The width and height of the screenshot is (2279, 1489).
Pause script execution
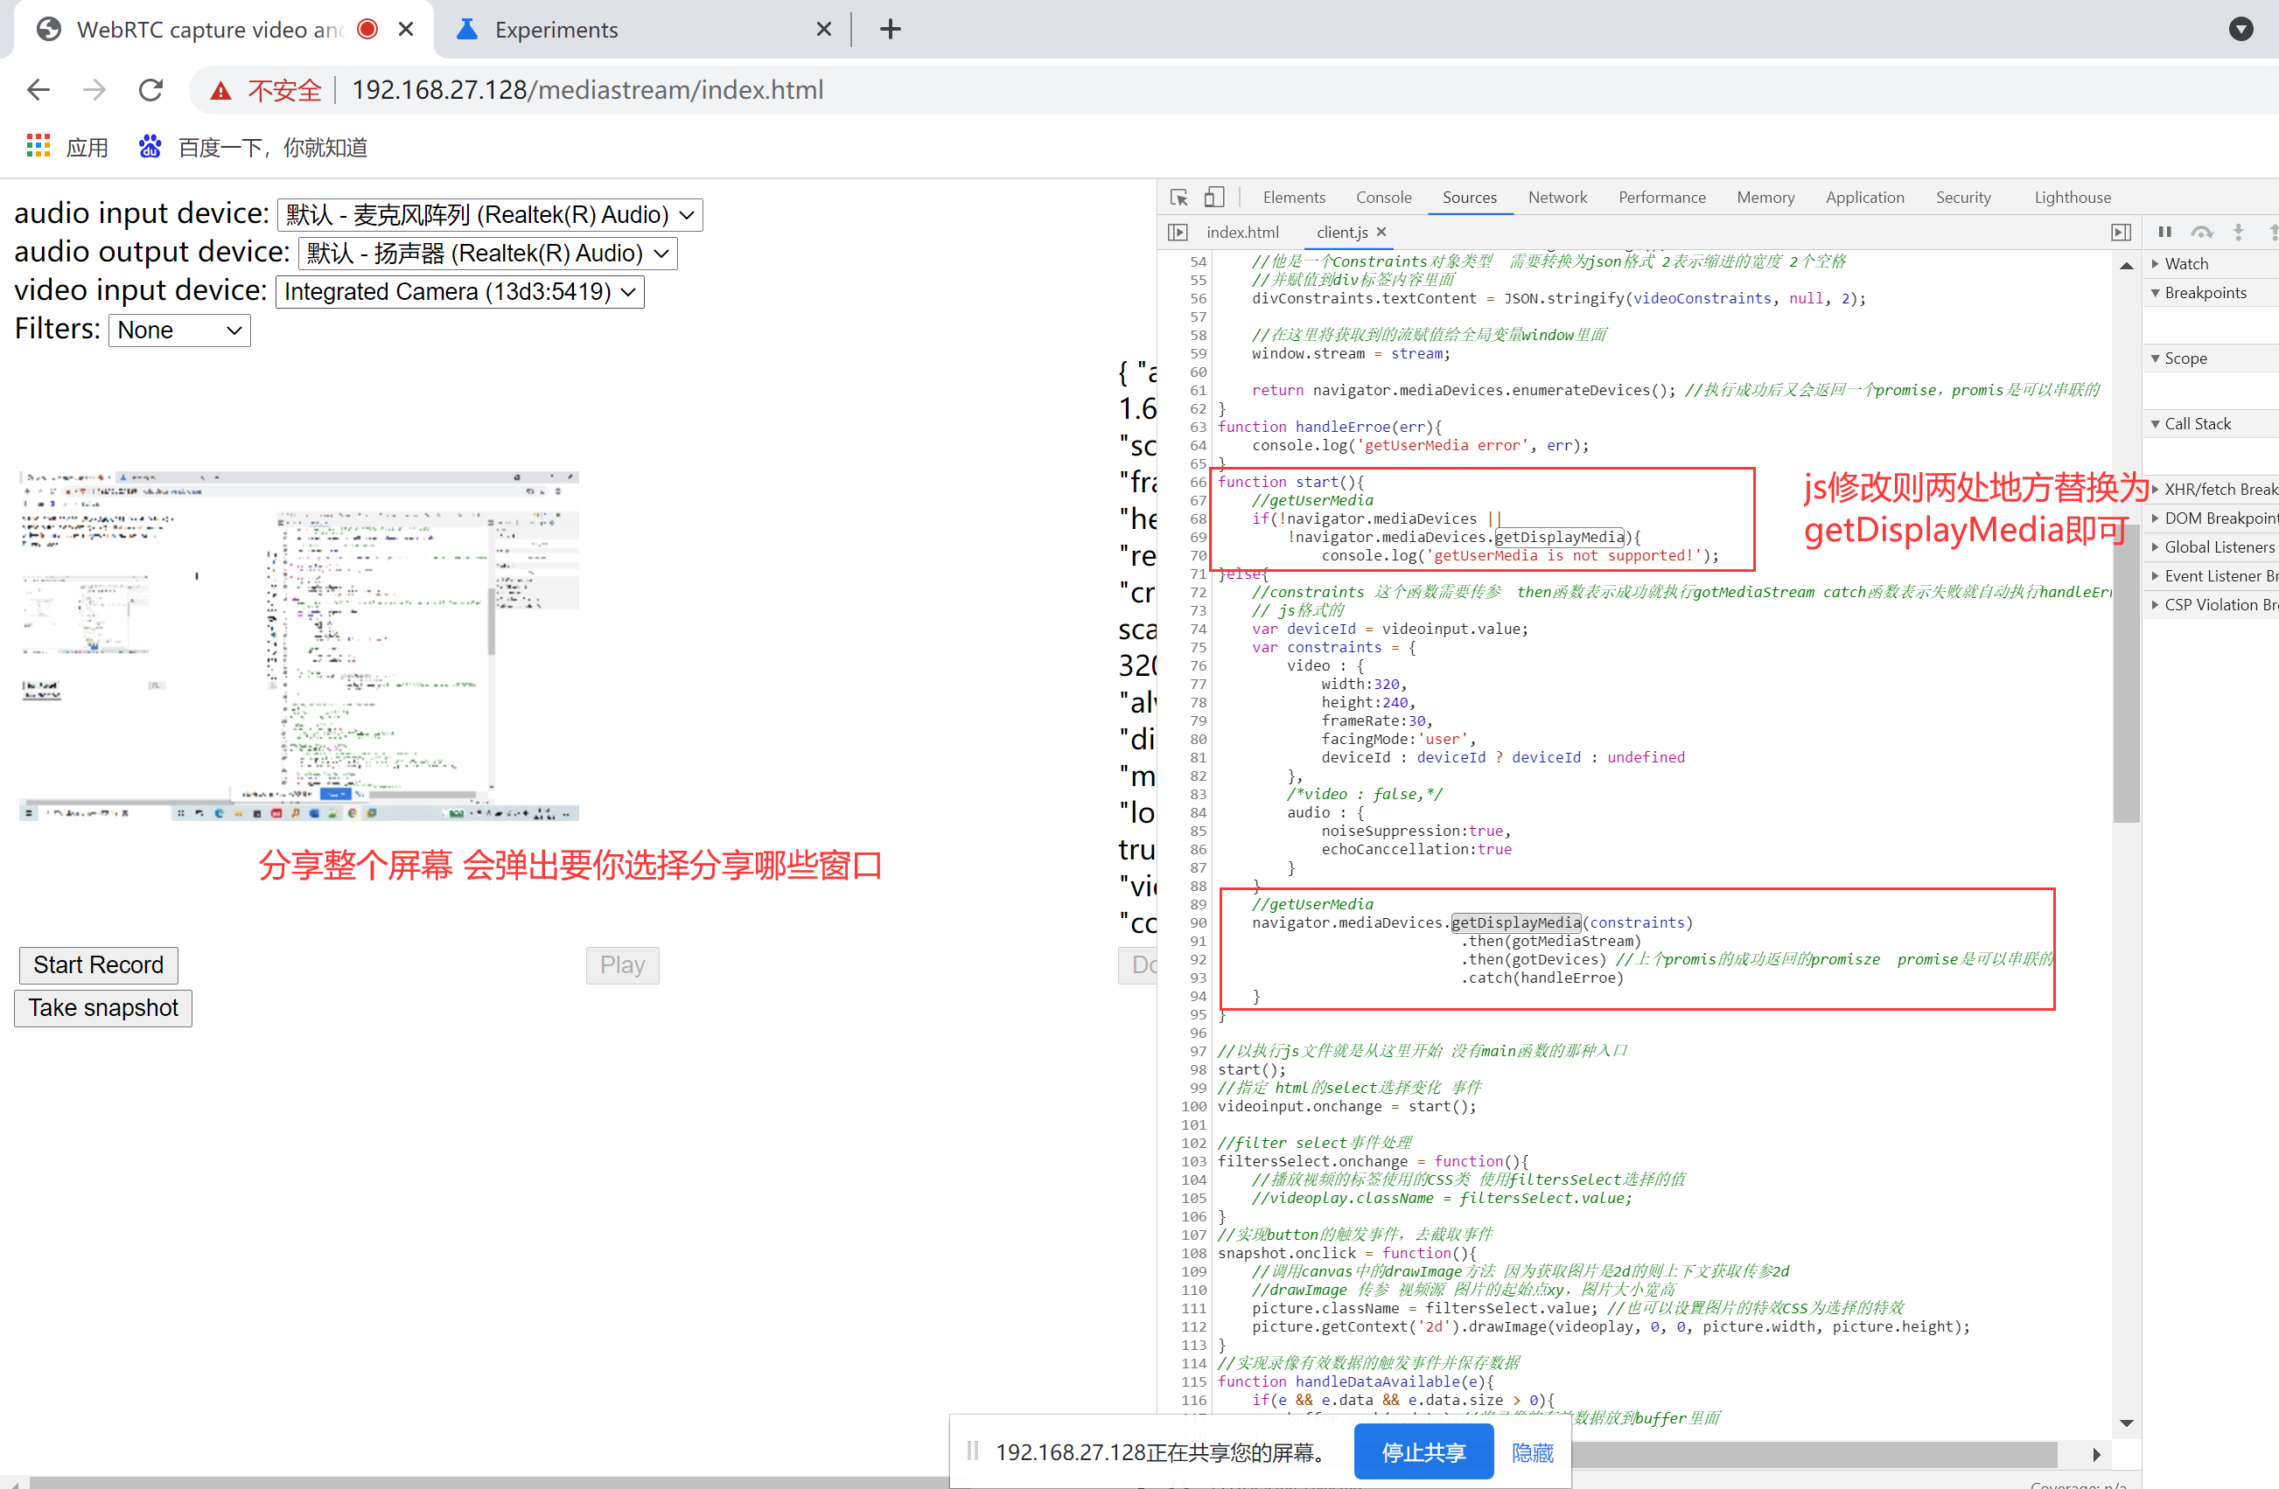click(x=2164, y=233)
